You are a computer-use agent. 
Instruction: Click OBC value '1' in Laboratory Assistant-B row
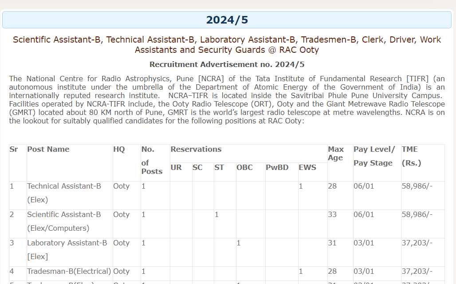click(x=239, y=243)
